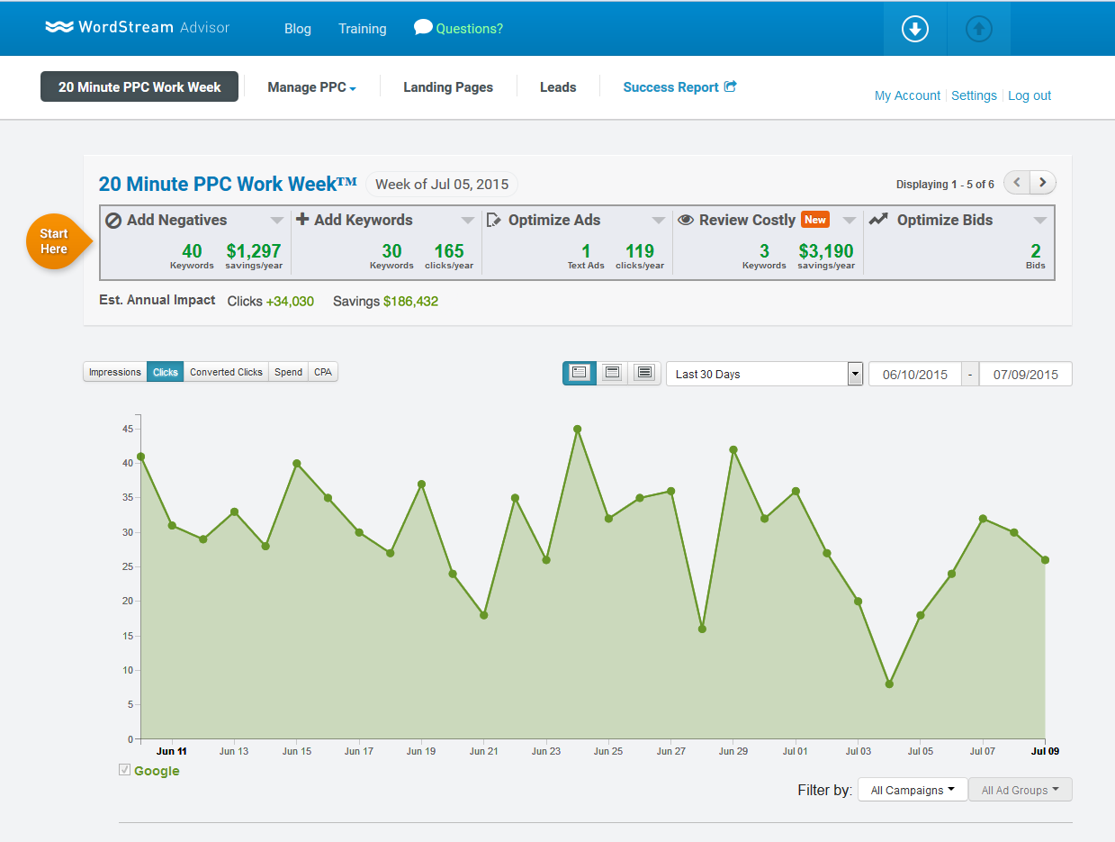Select the first chart layout view icon

coord(579,373)
